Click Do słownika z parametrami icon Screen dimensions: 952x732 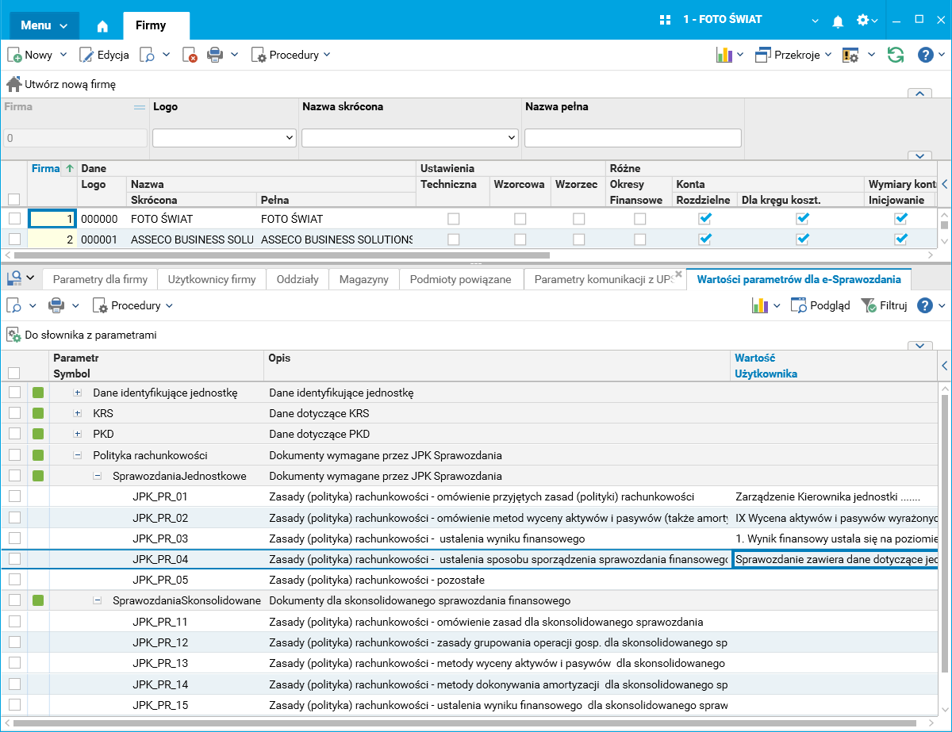pos(13,335)
